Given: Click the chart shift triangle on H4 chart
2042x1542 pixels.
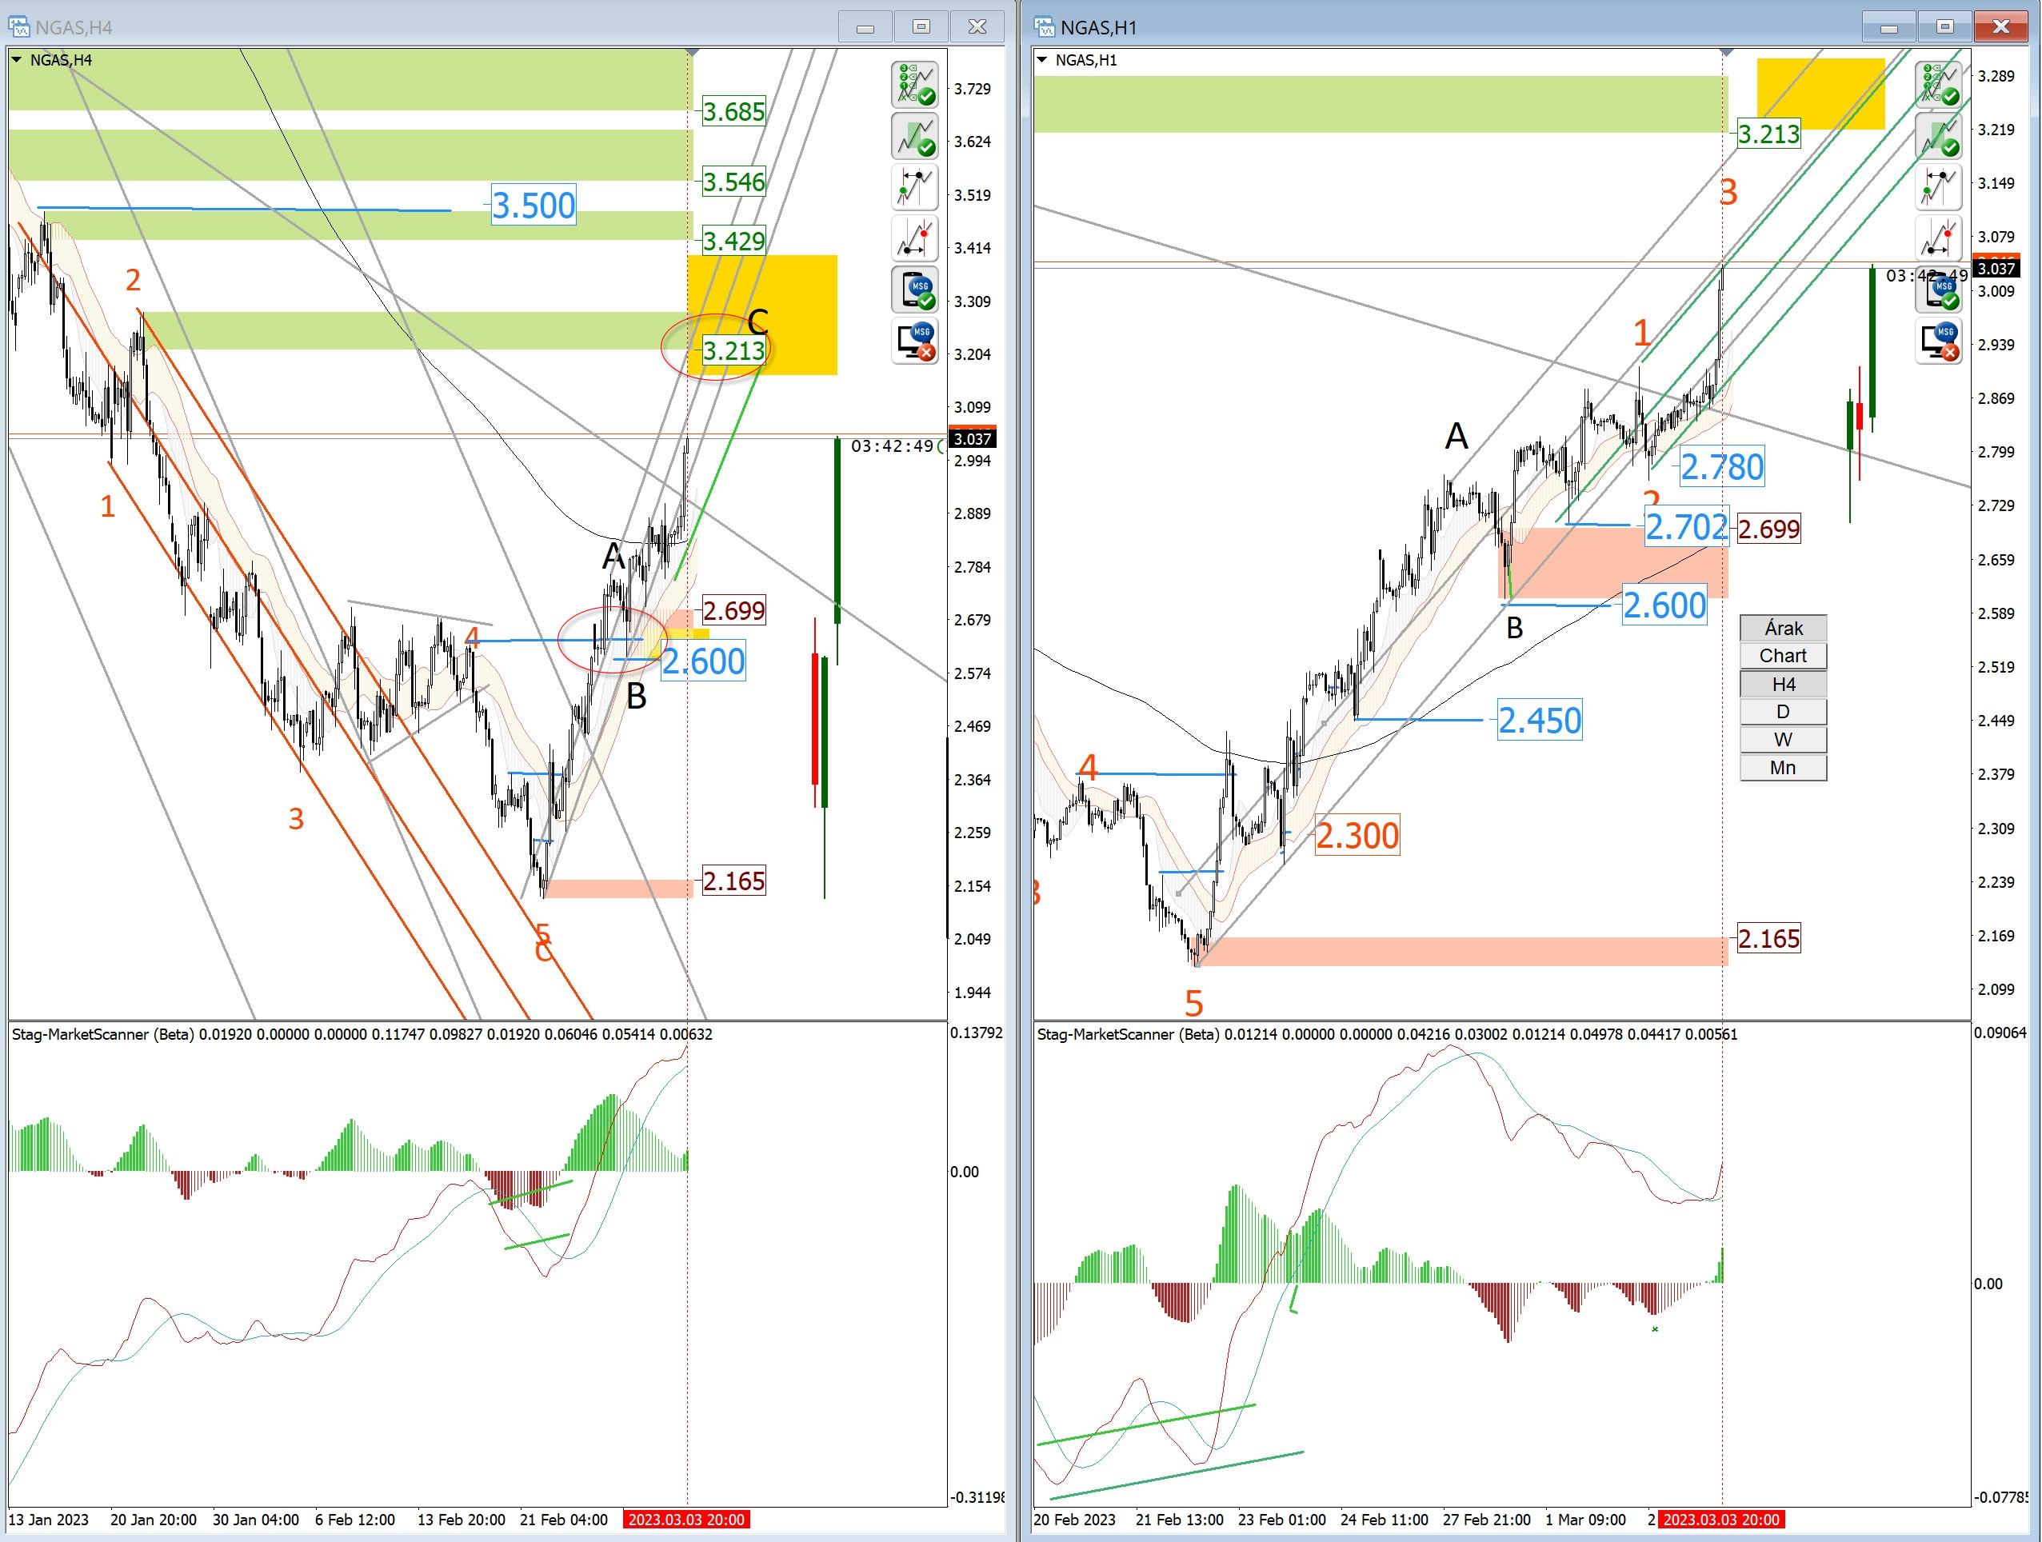Looking at the screenshot, I should coord(693,53).
